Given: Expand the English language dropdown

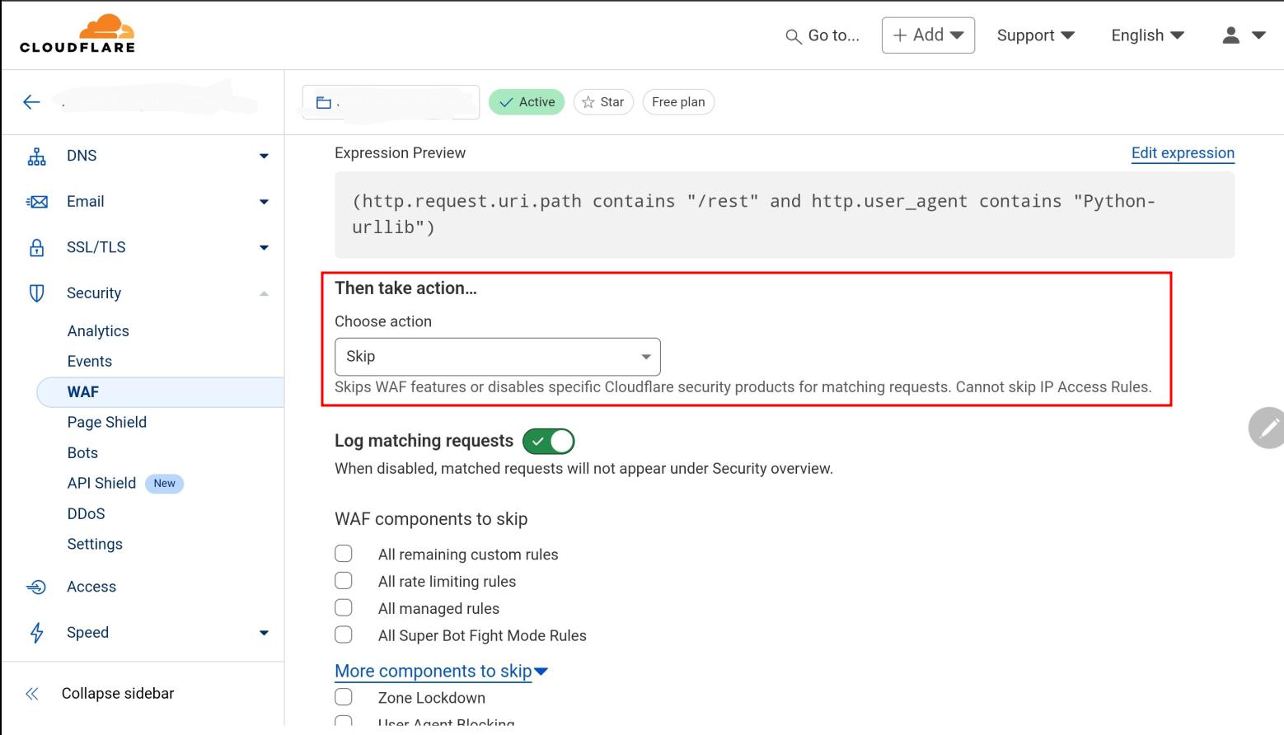Looking at the screenshot, I should 1147,35.
